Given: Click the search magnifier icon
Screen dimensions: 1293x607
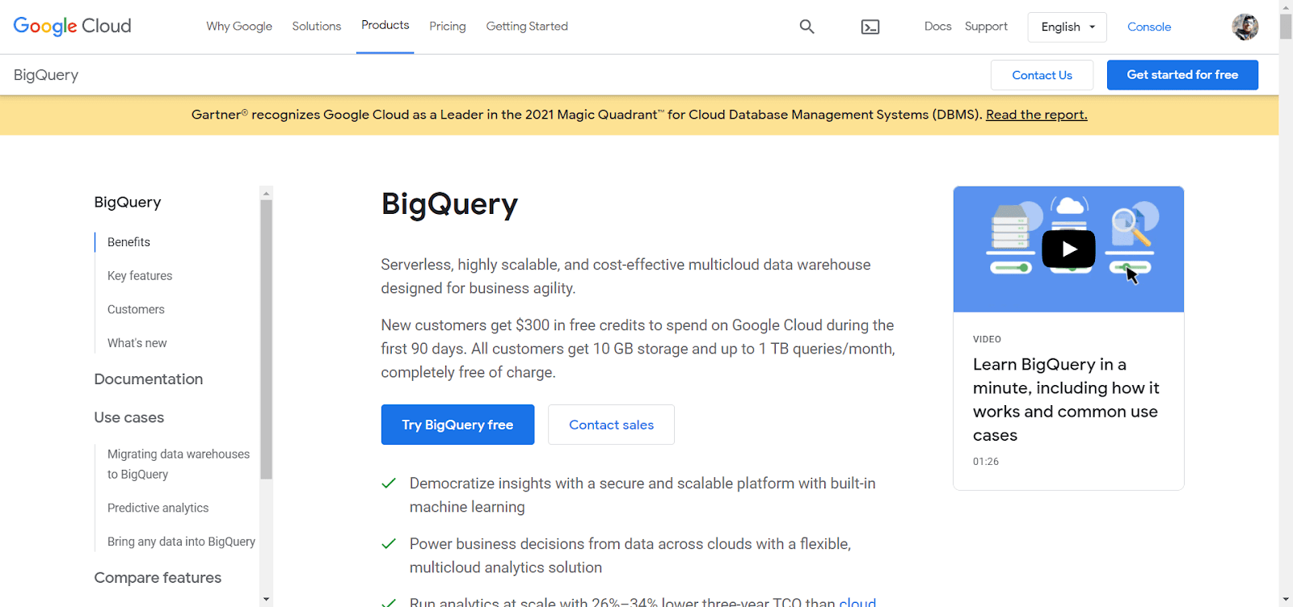Looking at the screenshot, I should (x=807, y=27).
